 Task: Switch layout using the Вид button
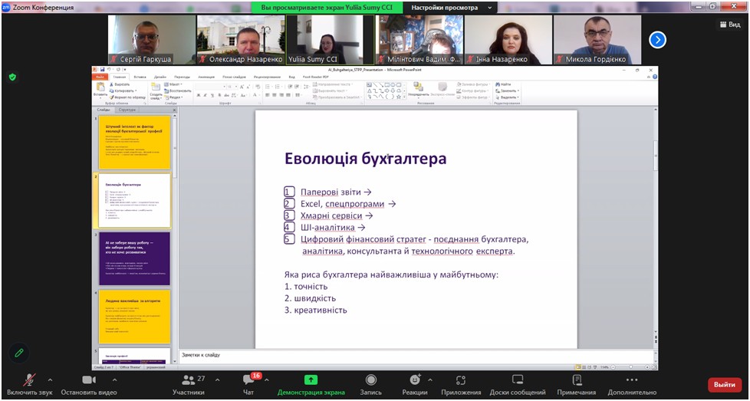(729, 25)
